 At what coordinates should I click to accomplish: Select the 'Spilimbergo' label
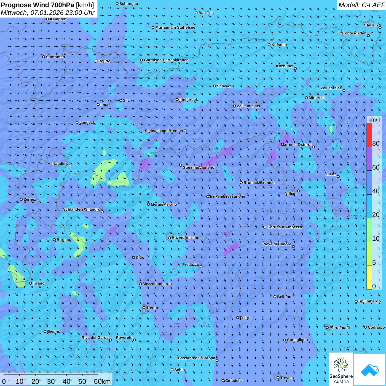pos(369,301)
